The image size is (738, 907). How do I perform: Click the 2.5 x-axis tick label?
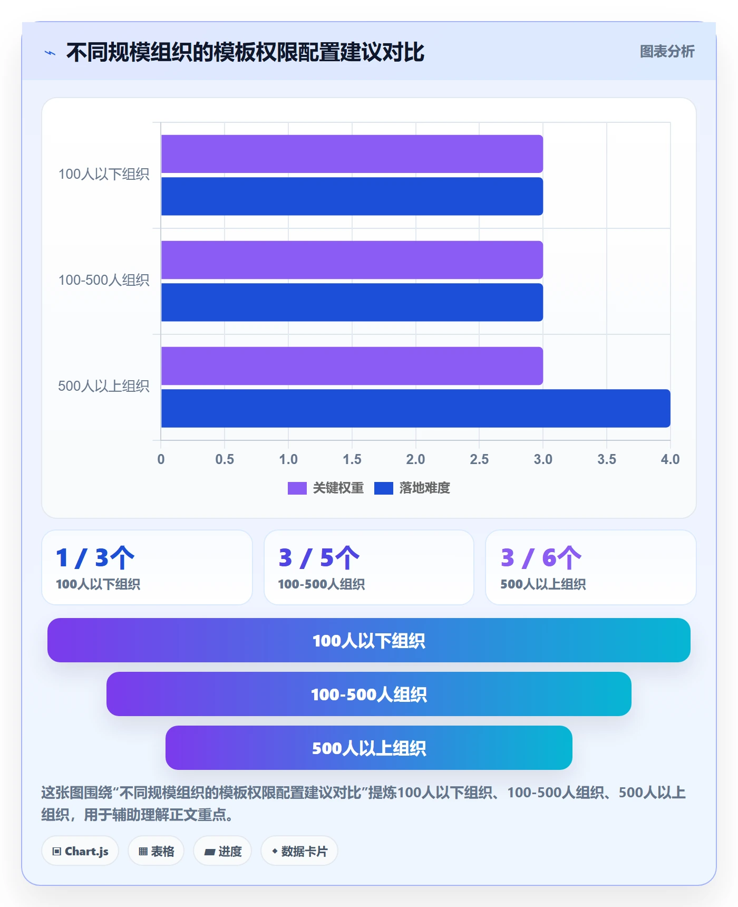click(479, 459)
